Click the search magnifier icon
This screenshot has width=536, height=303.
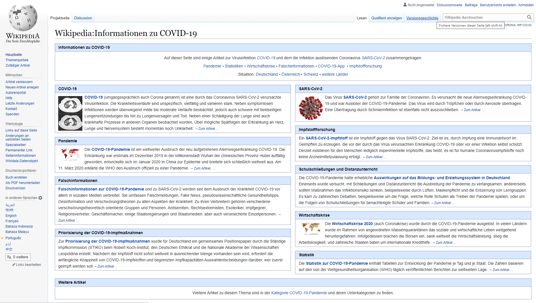coord(529,17)
